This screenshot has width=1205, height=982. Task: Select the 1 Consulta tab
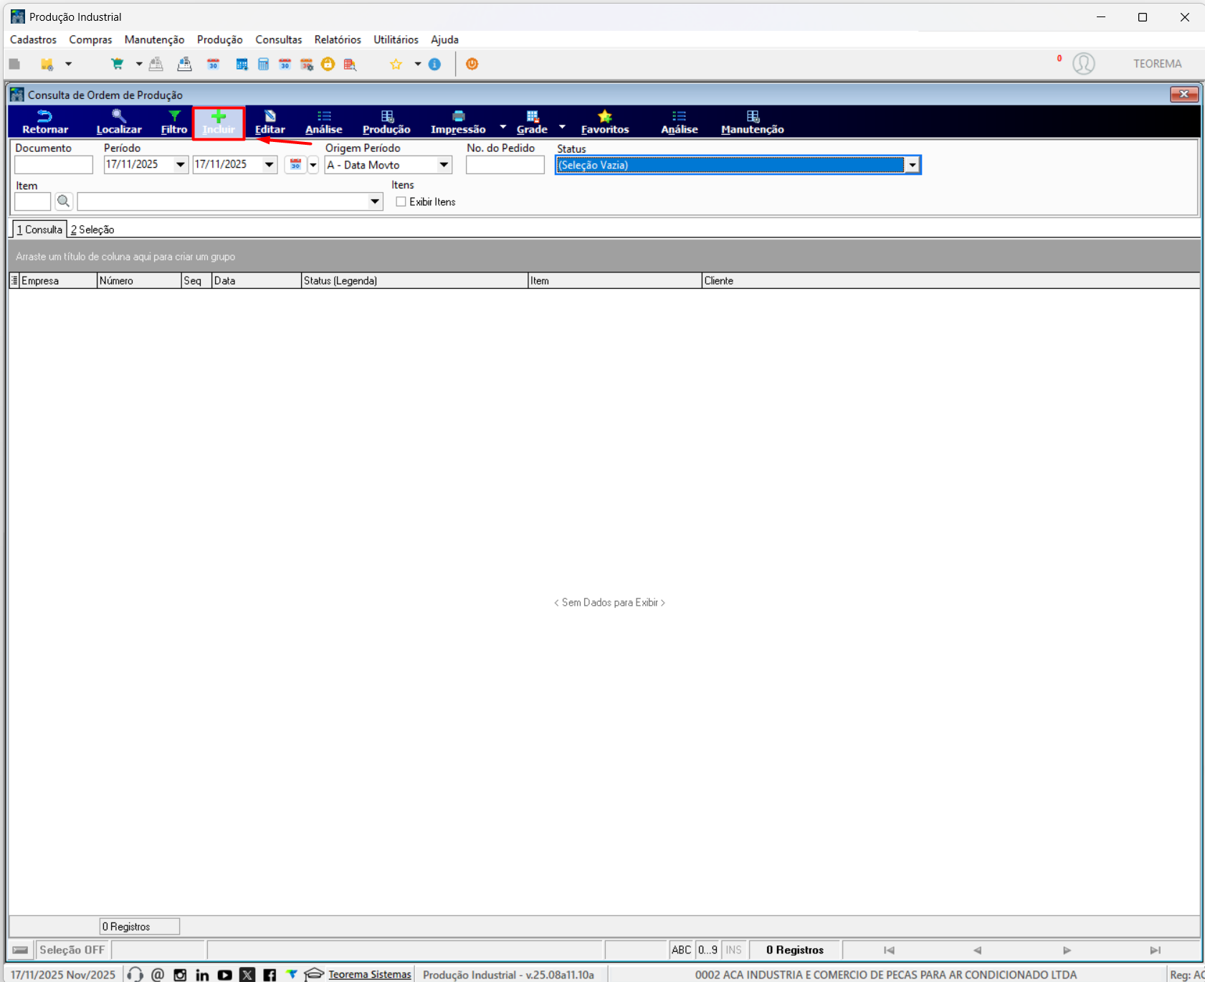pos(40,229)
